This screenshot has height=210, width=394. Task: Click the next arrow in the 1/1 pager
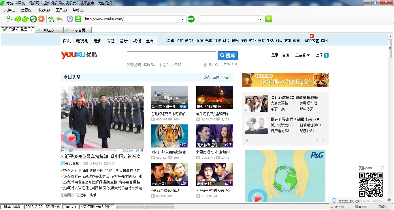pyautogui.click(x=323, y=140)
